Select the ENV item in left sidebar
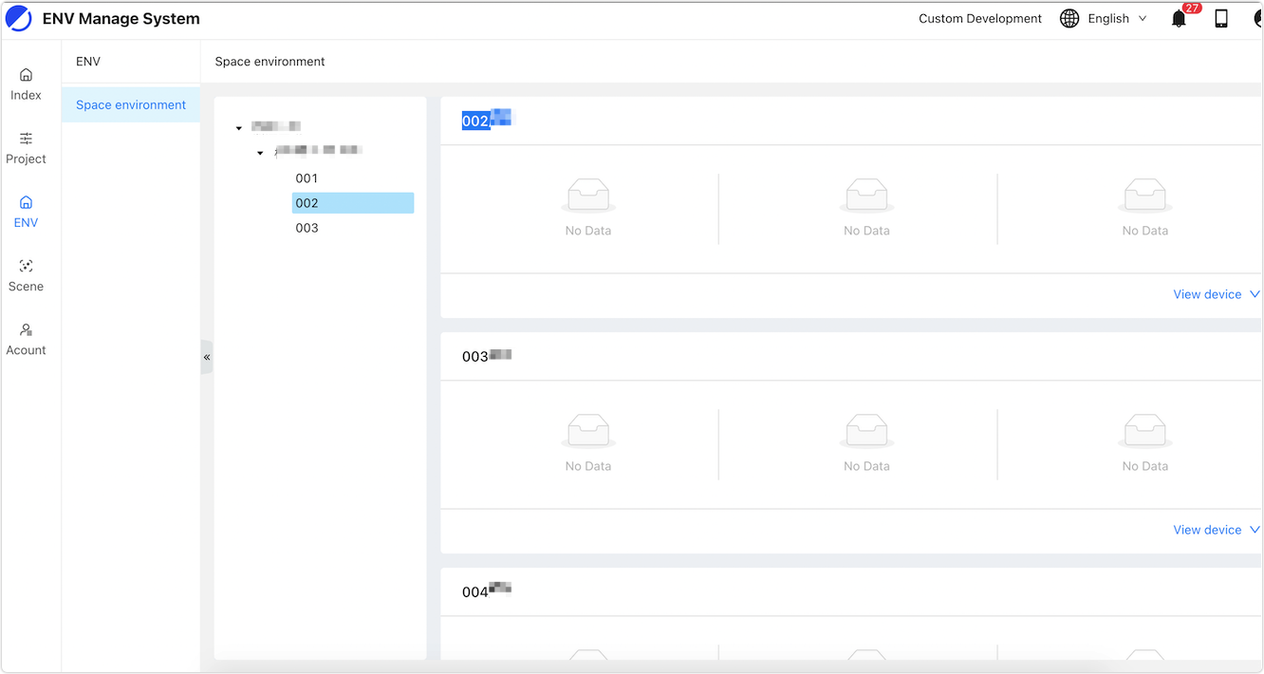This screenshot has width=1264, height=674. point(26,212)
